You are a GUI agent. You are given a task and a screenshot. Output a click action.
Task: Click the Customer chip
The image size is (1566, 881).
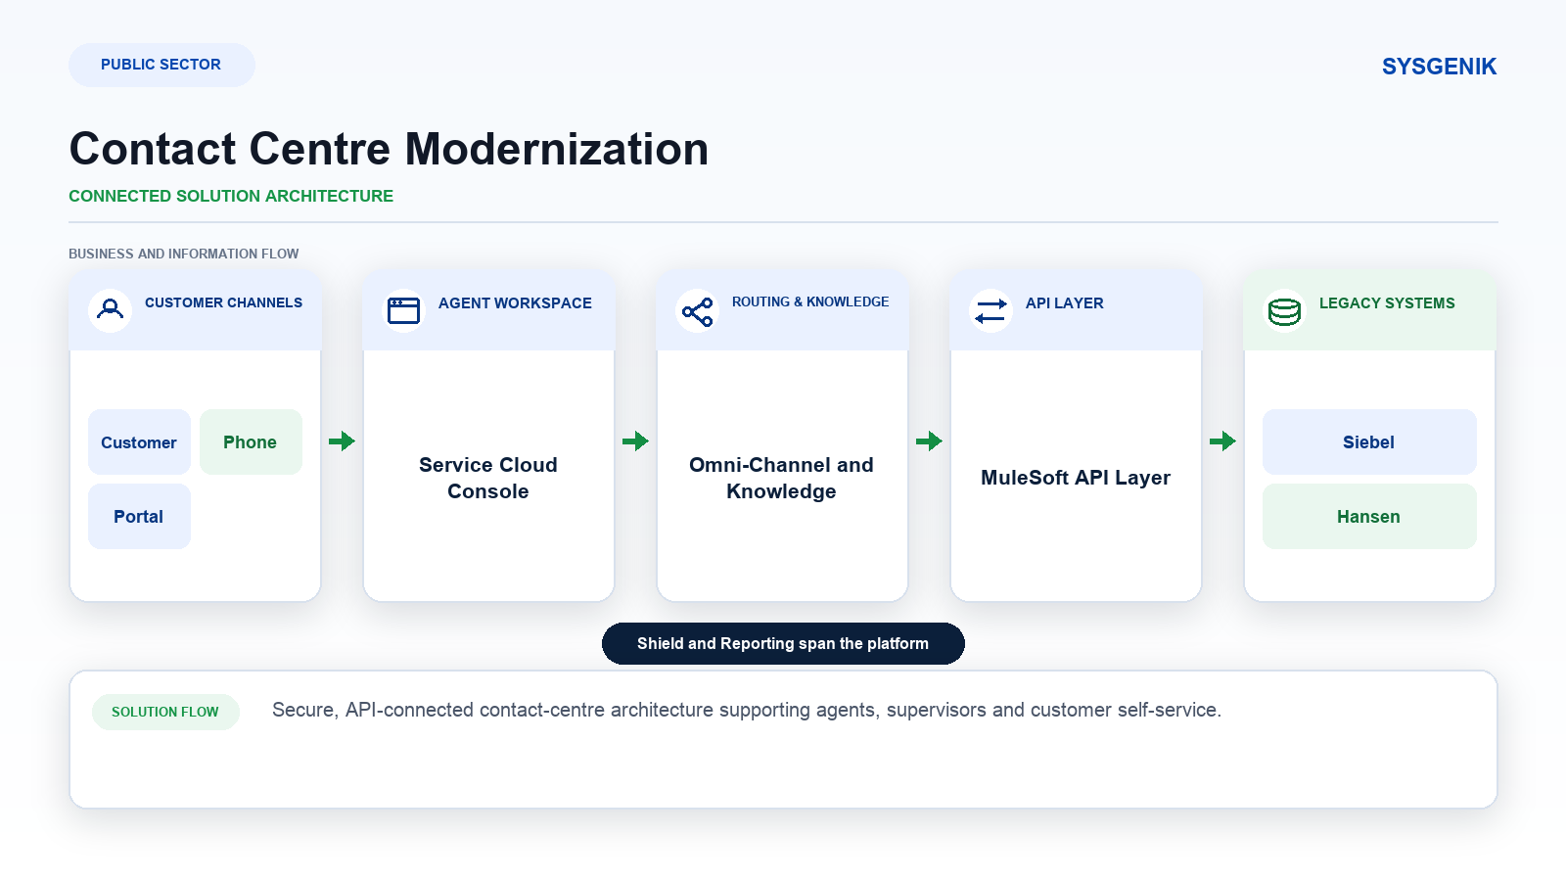[139, 442]
